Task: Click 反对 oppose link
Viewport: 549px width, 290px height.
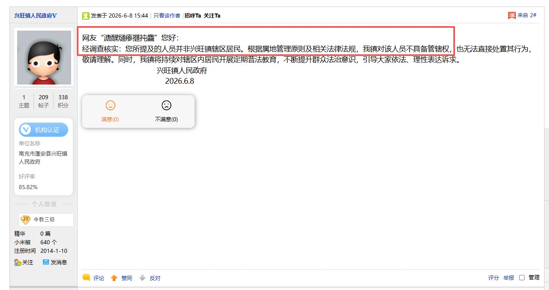Action: click(155, 278)
